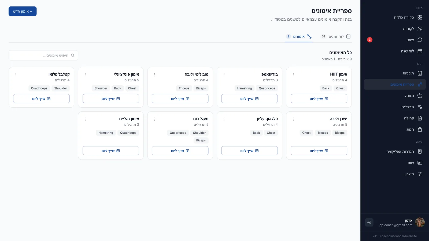Open the options menu for אימון HIIT
The height and width of the screenshot is (241, 429).
tap(293, 75)
